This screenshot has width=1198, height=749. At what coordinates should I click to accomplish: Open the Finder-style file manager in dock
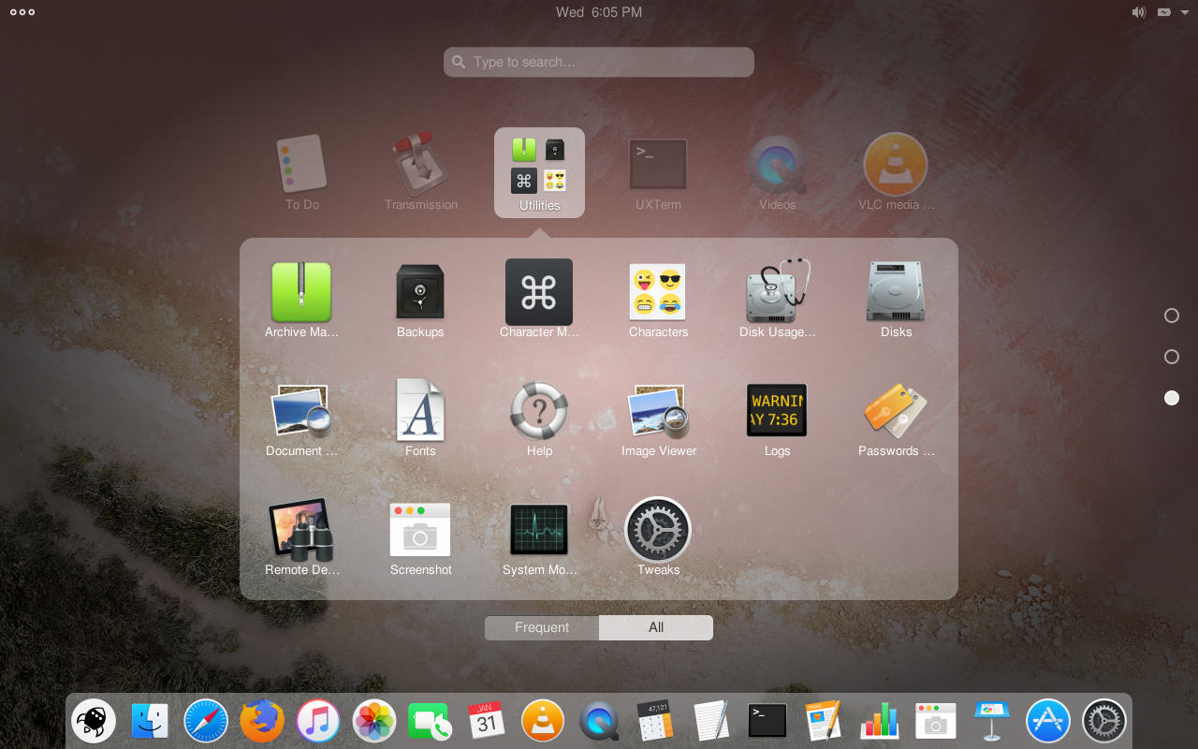click(x=150, y=722)
